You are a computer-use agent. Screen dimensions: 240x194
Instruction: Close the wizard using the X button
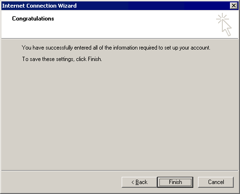click(x=234, y=6)
